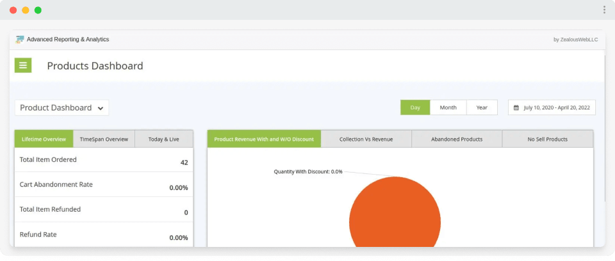Click the Product Dashboard chevron arrow
Screen dimensions: 615x261
(x=101, y=109)
